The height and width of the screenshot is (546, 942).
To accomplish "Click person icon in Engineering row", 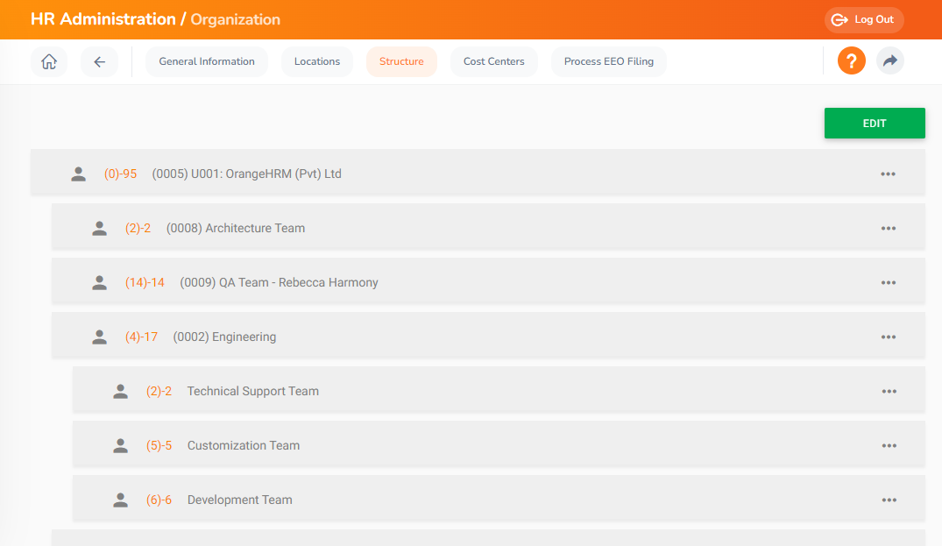I will (99, 337).
